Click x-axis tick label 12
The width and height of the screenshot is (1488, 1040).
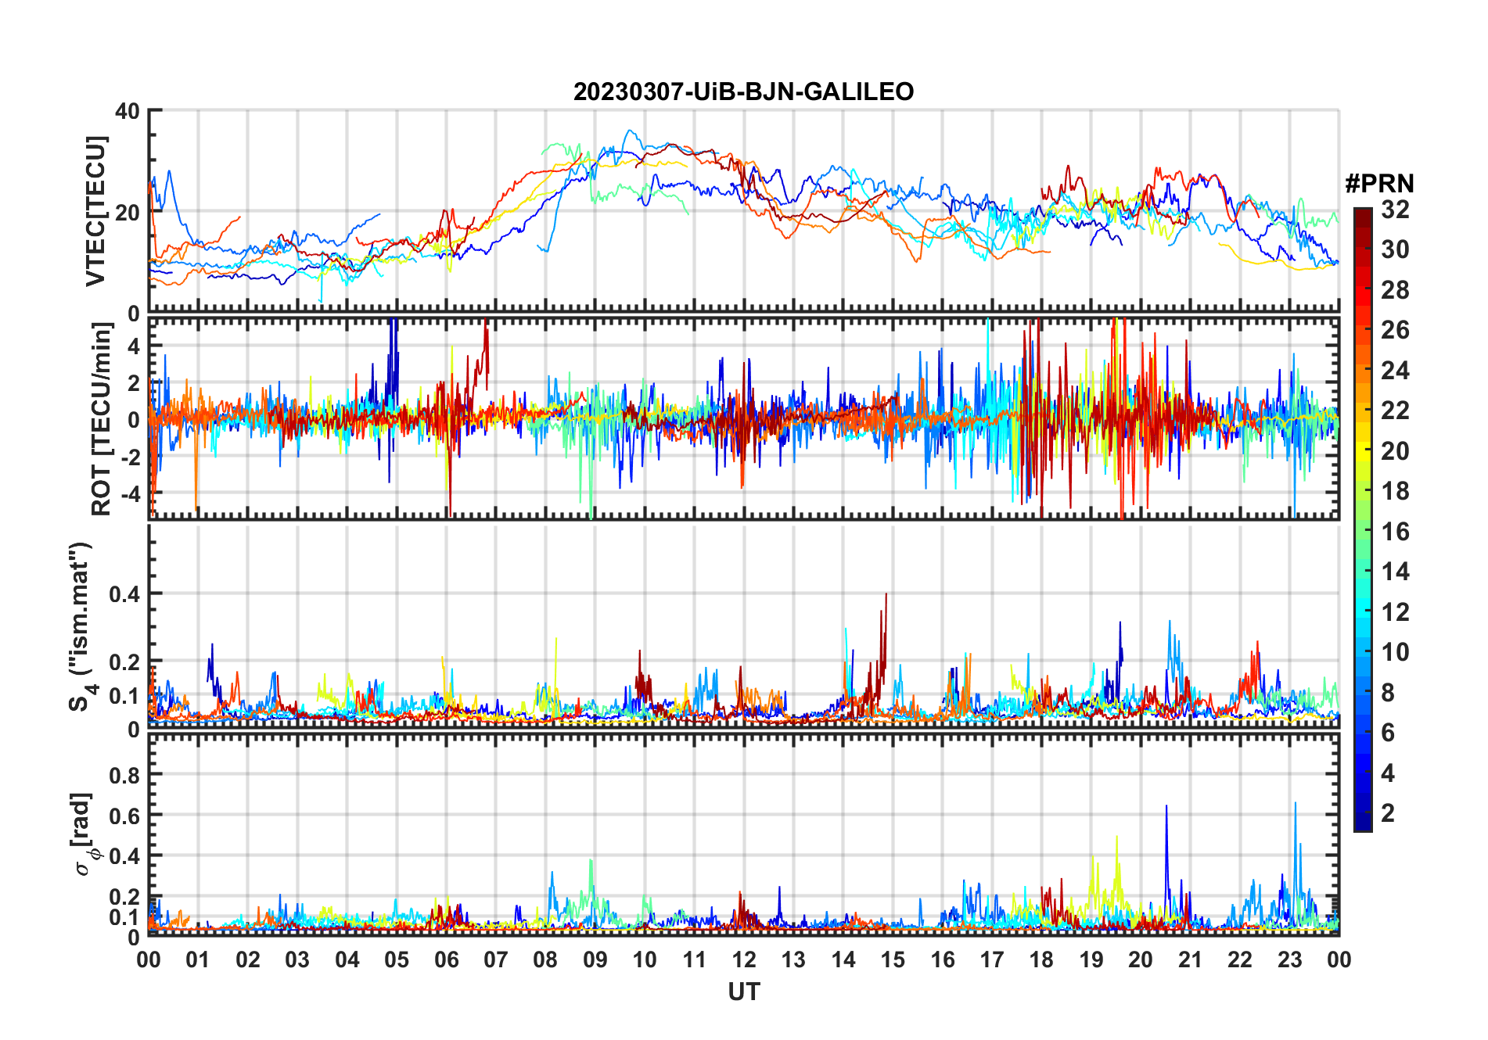(x=743, y=959)
